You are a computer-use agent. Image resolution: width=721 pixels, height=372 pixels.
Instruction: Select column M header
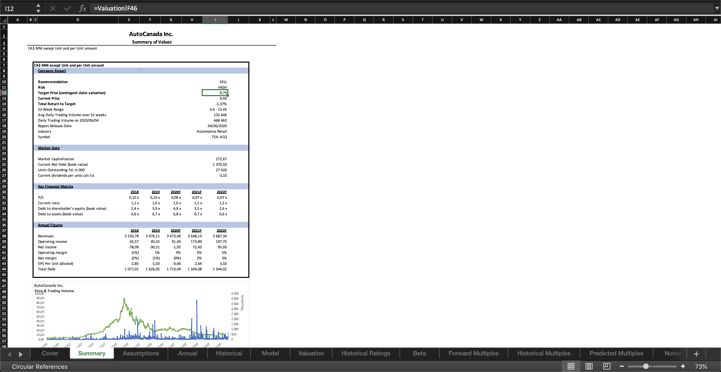(286, 20)
